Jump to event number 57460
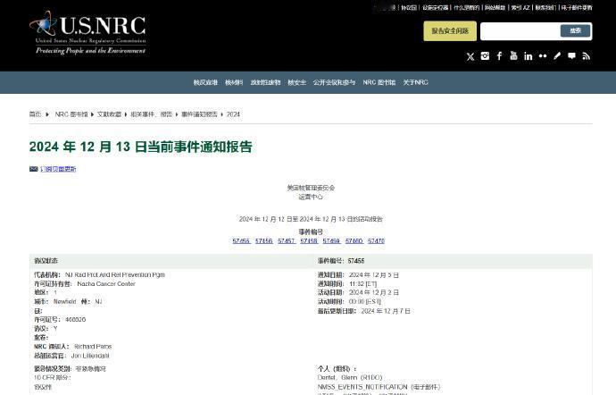This screenshot has width=616, height=395. (354, 240)
